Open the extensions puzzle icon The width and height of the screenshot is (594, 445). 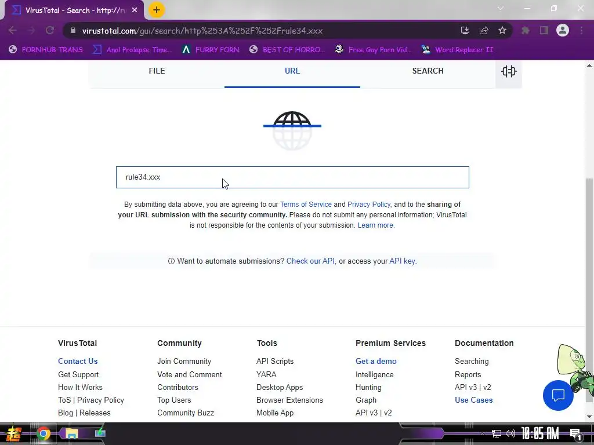point(525,31)
